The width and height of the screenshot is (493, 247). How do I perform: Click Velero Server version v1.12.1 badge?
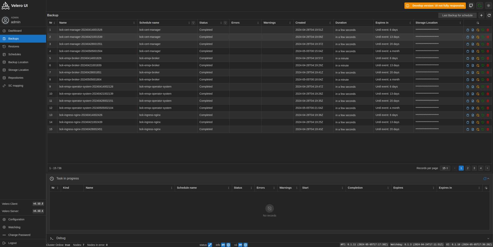tap(38, 211)
